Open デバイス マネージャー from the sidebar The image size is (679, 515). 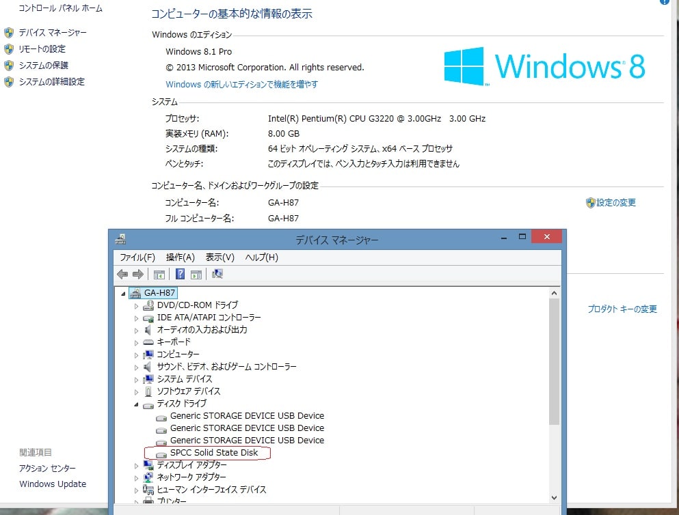53,33
